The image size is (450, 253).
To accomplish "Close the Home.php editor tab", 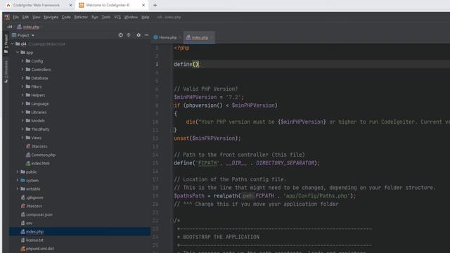I will [x=180, y=37].
